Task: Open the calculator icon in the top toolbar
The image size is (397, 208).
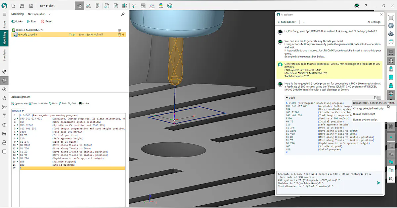Action: (x=143, y=6)
